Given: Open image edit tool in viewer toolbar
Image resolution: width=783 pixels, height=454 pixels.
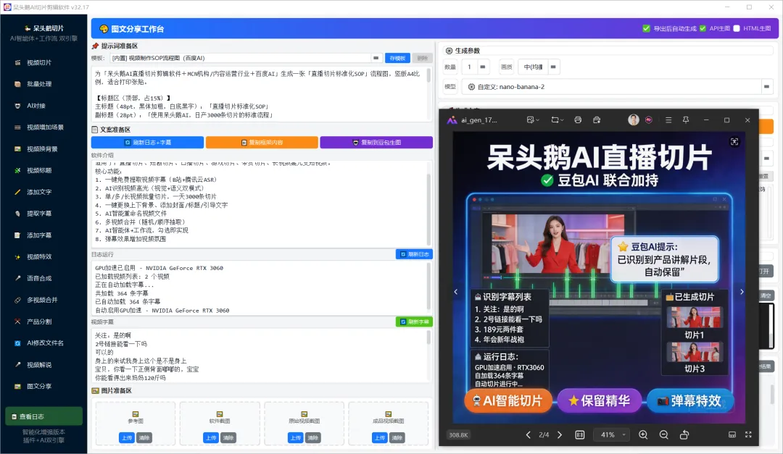Looking at the screenshot, I should (x=532, y=120).
